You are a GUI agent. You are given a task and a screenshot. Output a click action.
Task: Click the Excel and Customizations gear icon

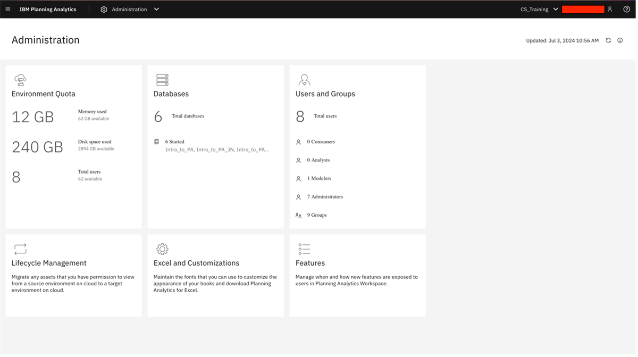coord(162,249)
